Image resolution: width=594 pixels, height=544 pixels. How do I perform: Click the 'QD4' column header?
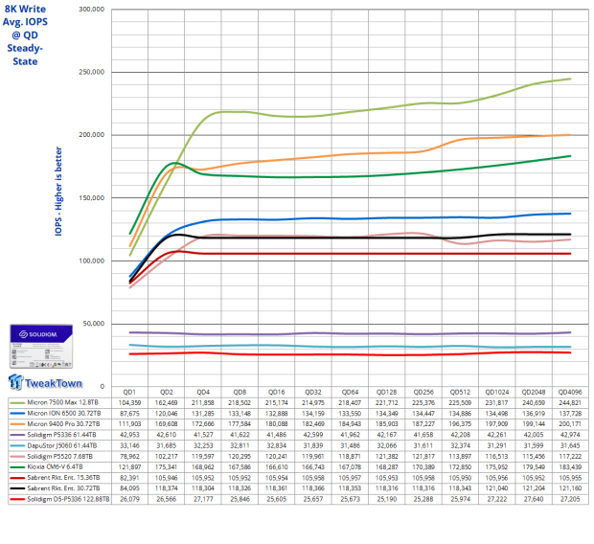[203, 392]
